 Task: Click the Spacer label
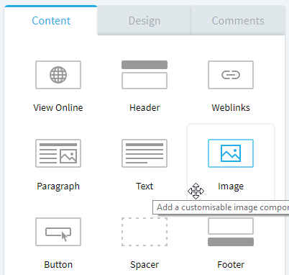[x=144, y=265]
